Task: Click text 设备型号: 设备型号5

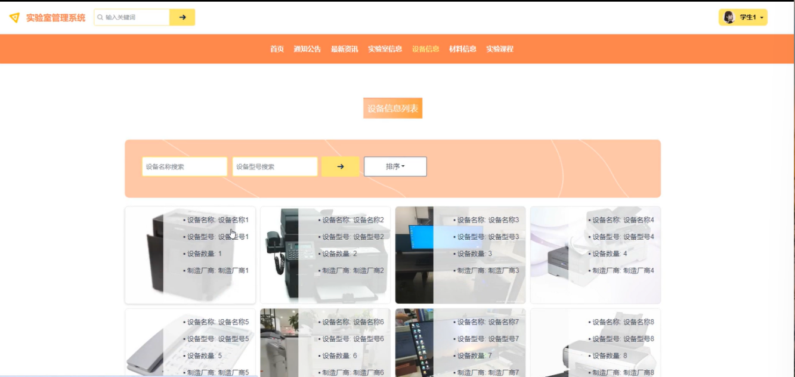Action: (x=218, y=339)
